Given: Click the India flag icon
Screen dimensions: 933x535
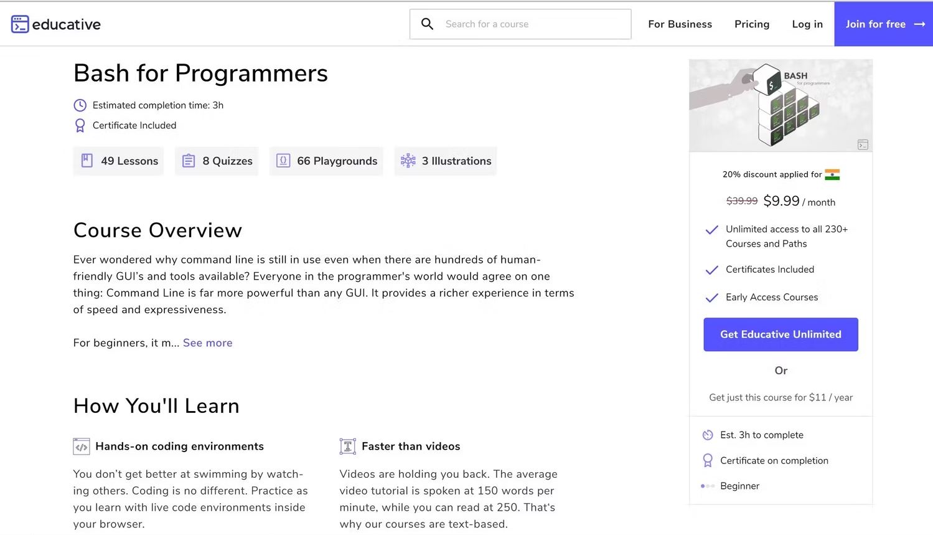Looking at the screenshot, I should pyautogui.click(x=832, y=174).
